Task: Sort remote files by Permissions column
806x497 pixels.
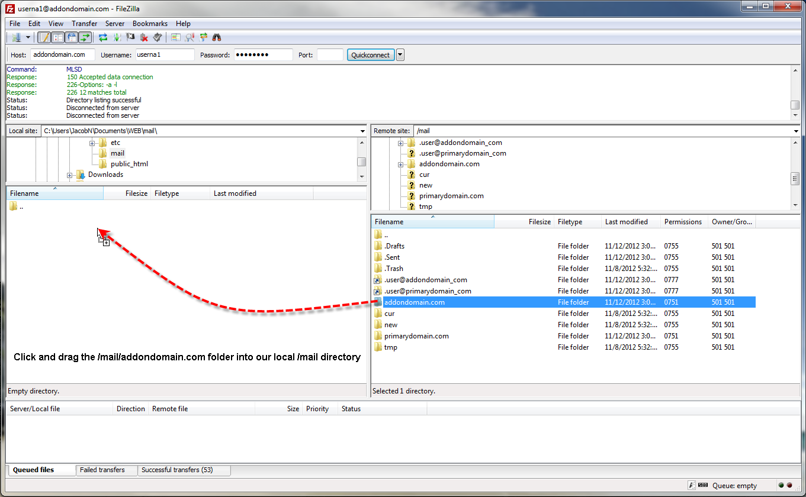Action: [x=683, y=222]
